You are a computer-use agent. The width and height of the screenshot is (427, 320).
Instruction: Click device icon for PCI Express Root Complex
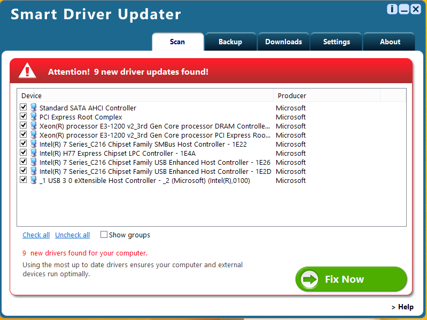point(34,116)
